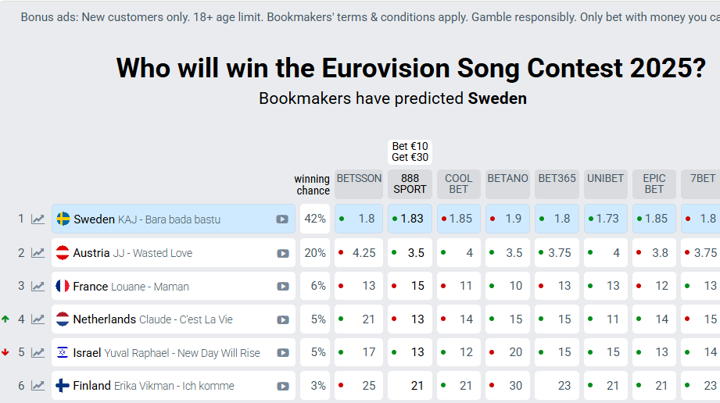Click Austria's 4.25 Betsson odds
This screenshot has width=720, height=403.
359,253
